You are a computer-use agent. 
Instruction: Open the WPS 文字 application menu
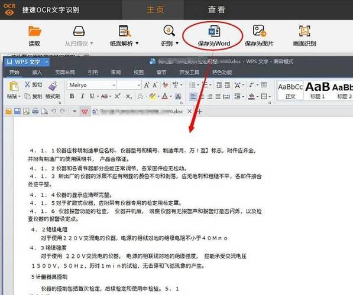(27, 62)
